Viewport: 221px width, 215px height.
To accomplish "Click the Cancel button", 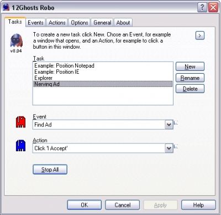I will click(x=123, y=205).
